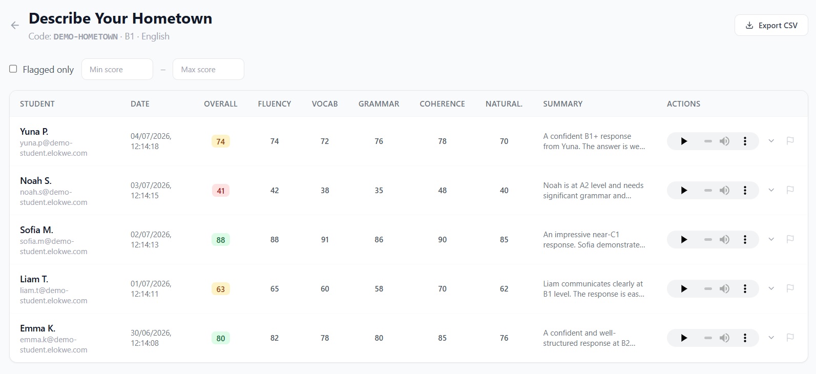Click overall score badge 88

(221, 240)
